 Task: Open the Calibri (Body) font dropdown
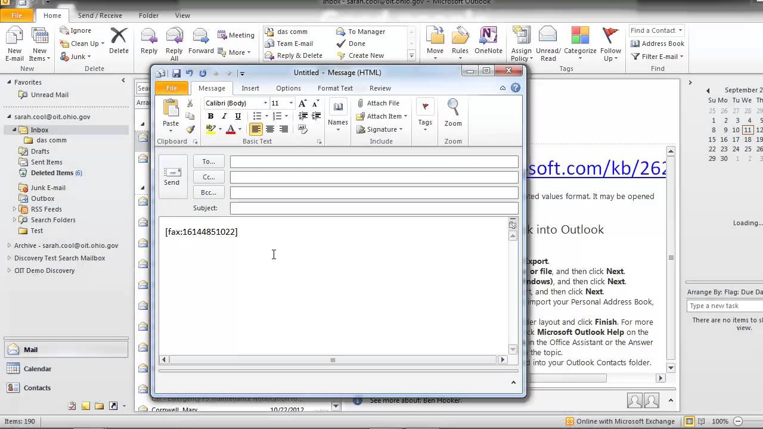265,103
